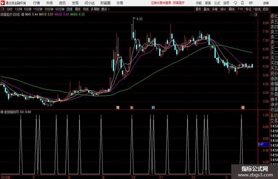Click the 游客 account label
The image size is (278, 179).
pos(266,3)
